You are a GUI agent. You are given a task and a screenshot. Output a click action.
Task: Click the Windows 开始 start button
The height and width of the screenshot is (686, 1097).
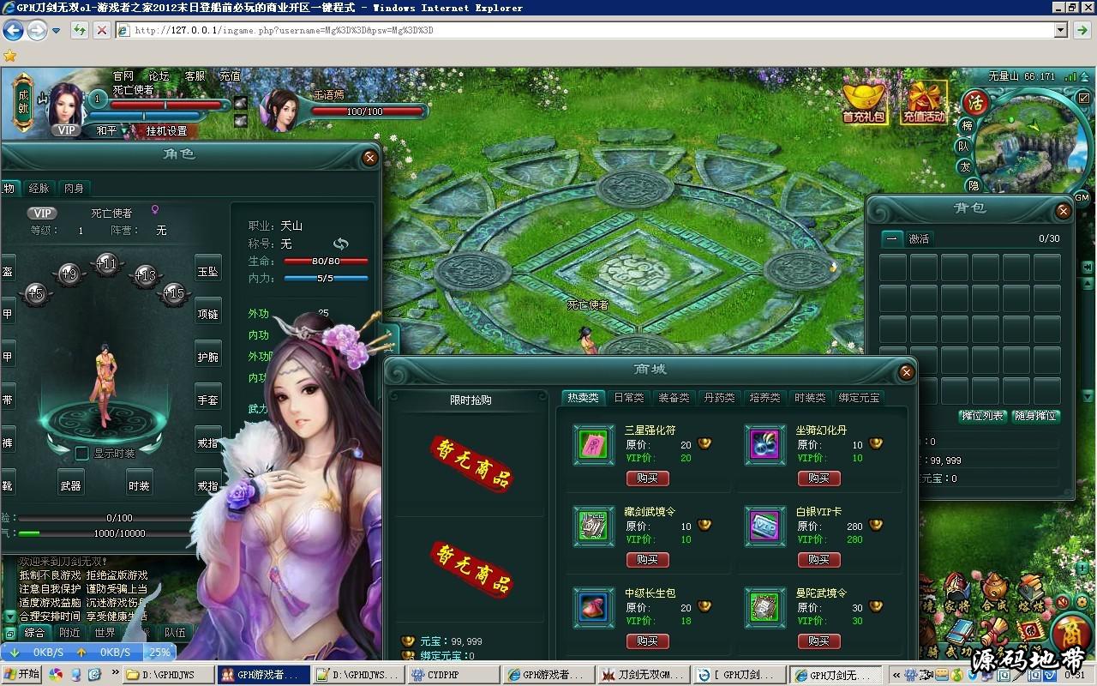pyautogui.click(x=21, y=675)
